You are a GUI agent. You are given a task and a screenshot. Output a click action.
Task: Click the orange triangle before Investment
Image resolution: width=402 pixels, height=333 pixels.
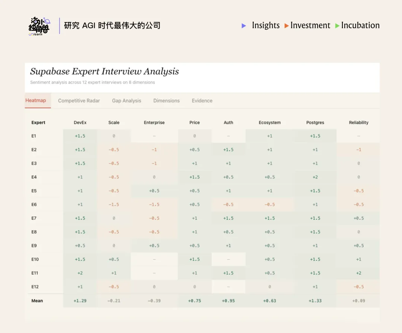pyautogui.click(x=287, y=26)
